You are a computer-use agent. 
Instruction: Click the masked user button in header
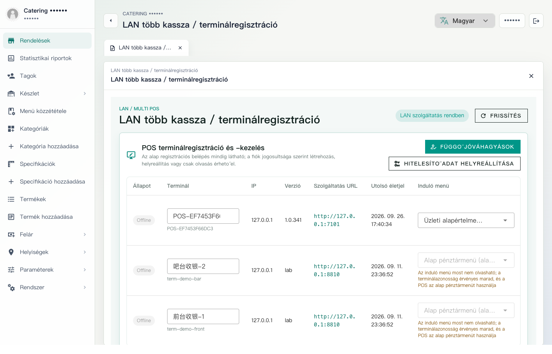click(512, 21)
